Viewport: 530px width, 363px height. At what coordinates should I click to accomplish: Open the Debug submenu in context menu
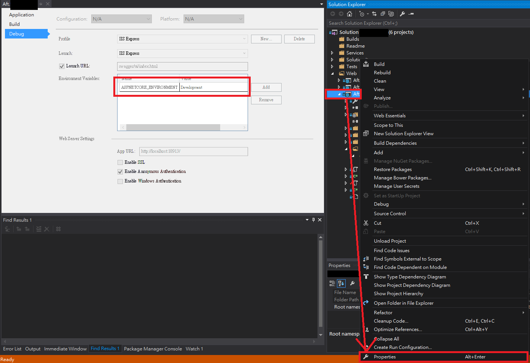pyautogui.click(x=444, y=204)
